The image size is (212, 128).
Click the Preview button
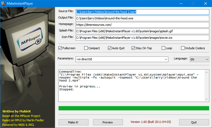(x=107, y=122)
